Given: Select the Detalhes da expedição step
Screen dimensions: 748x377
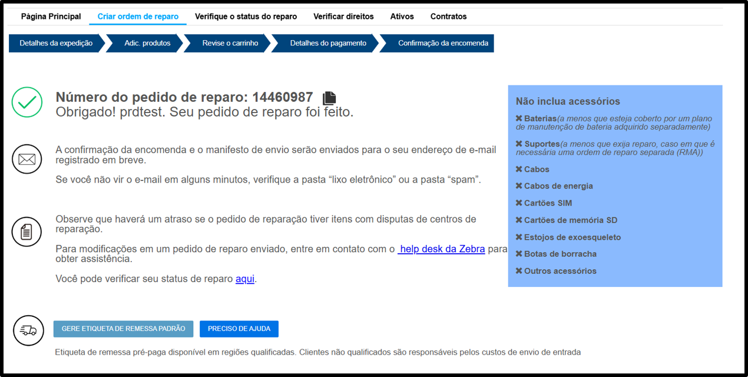Looking at the screenshot, I should [56, 43].
